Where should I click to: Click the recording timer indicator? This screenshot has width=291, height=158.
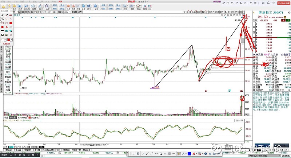(284, 3)
